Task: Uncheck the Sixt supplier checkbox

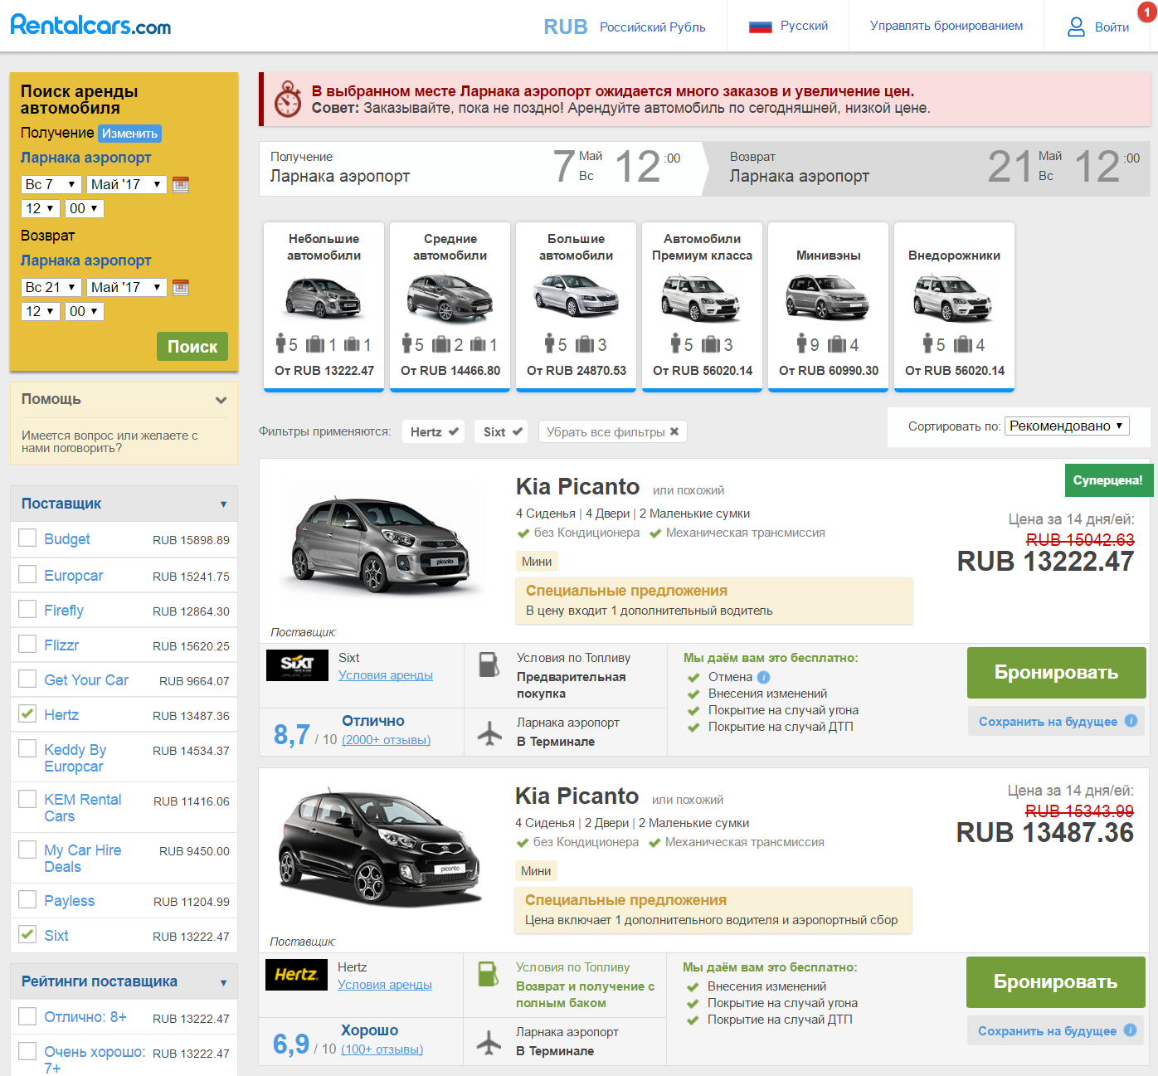Action: (27, 934)
